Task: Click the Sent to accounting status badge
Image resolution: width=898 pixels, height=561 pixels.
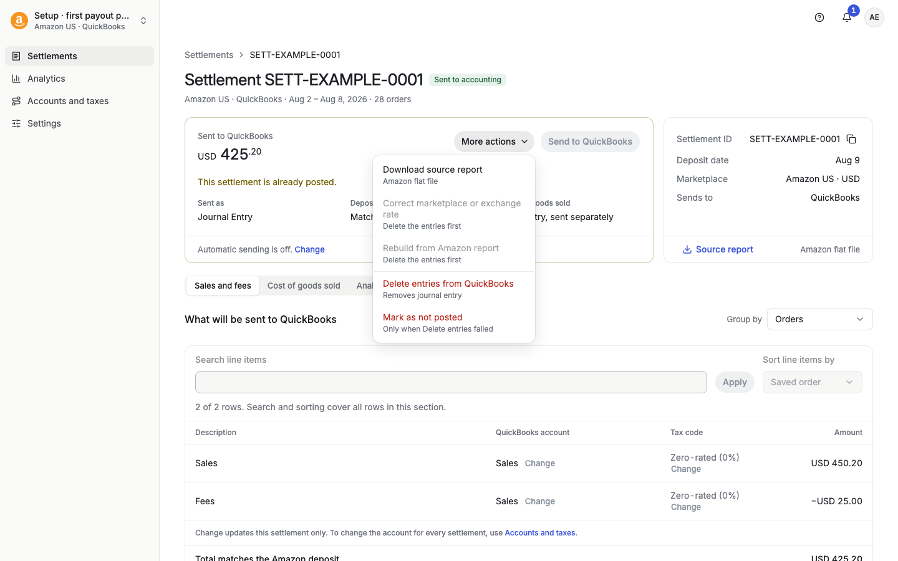Action: 468,80
